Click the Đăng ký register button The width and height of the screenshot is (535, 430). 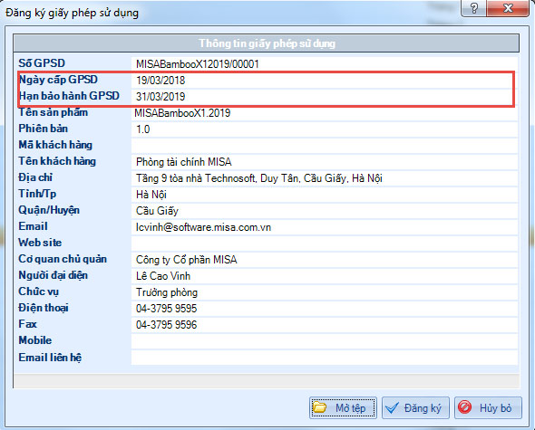click(415, 407)
